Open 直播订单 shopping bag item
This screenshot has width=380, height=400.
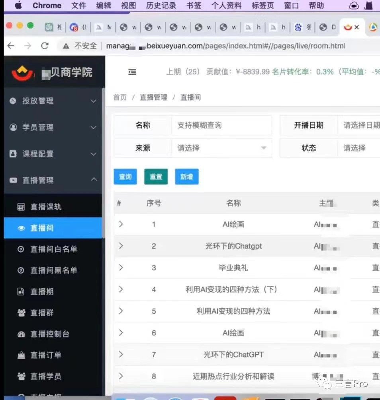(x=46, y=355)
